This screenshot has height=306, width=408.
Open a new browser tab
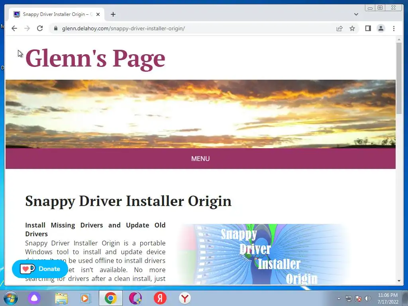coord(113,14)
